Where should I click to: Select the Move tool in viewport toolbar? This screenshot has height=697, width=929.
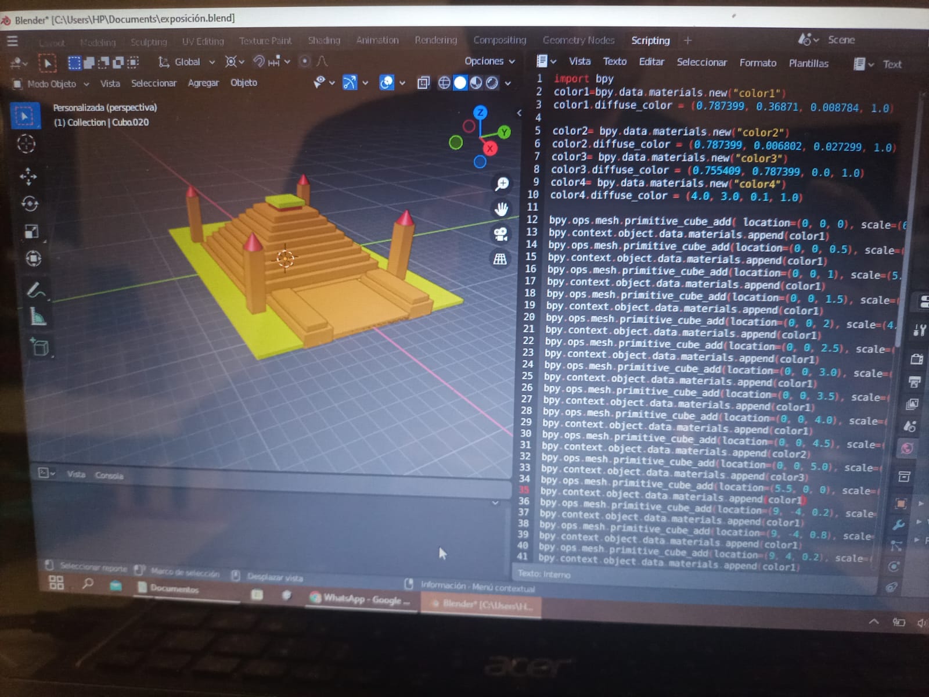coord(28,176)
